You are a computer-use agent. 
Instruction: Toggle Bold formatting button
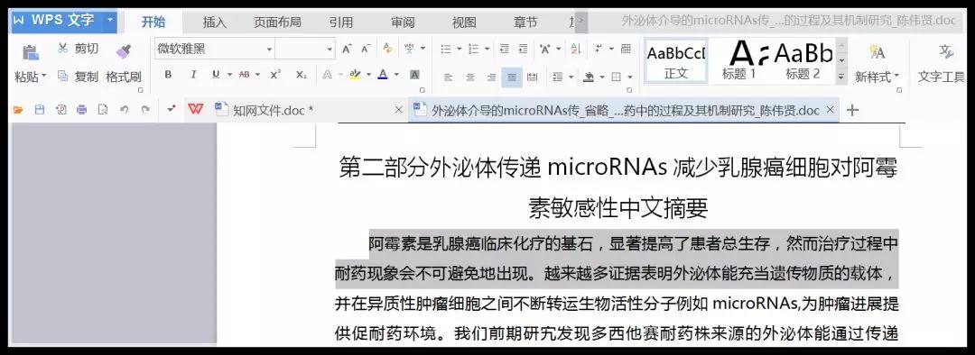[x=168, y=75]
